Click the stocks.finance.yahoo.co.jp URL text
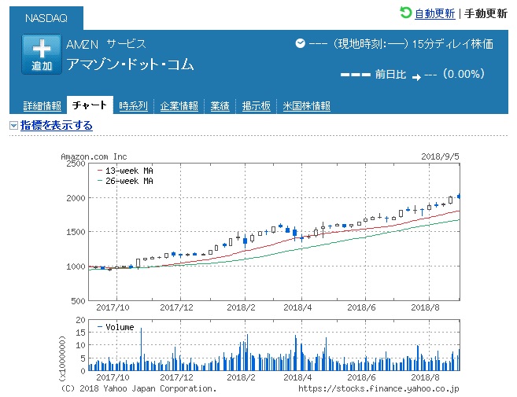517x397 pixels. click(x=379, y=389)
